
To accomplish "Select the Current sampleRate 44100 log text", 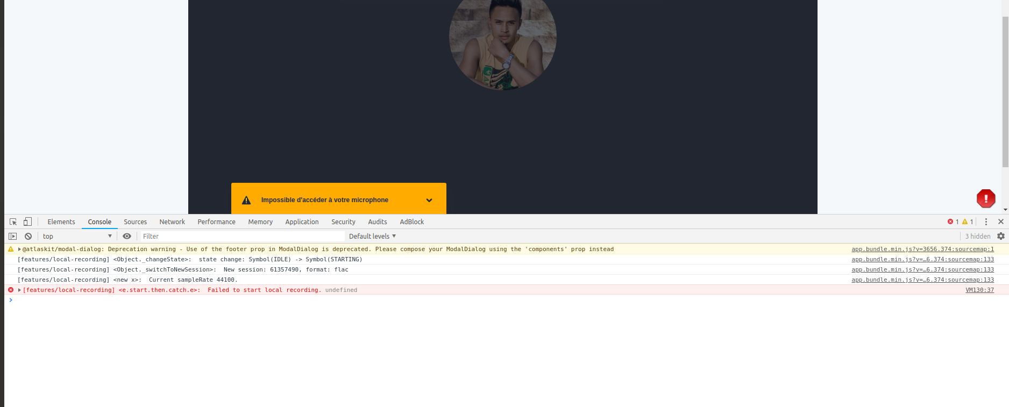I will click(193, 280).
